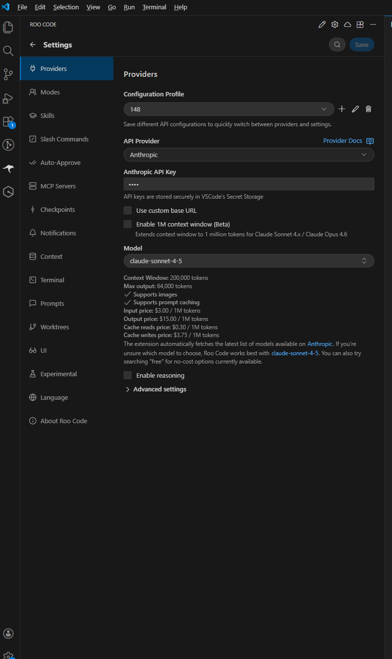The image size is (392, 659).
Task: Open the Extensions view icon
Action: 8,121
